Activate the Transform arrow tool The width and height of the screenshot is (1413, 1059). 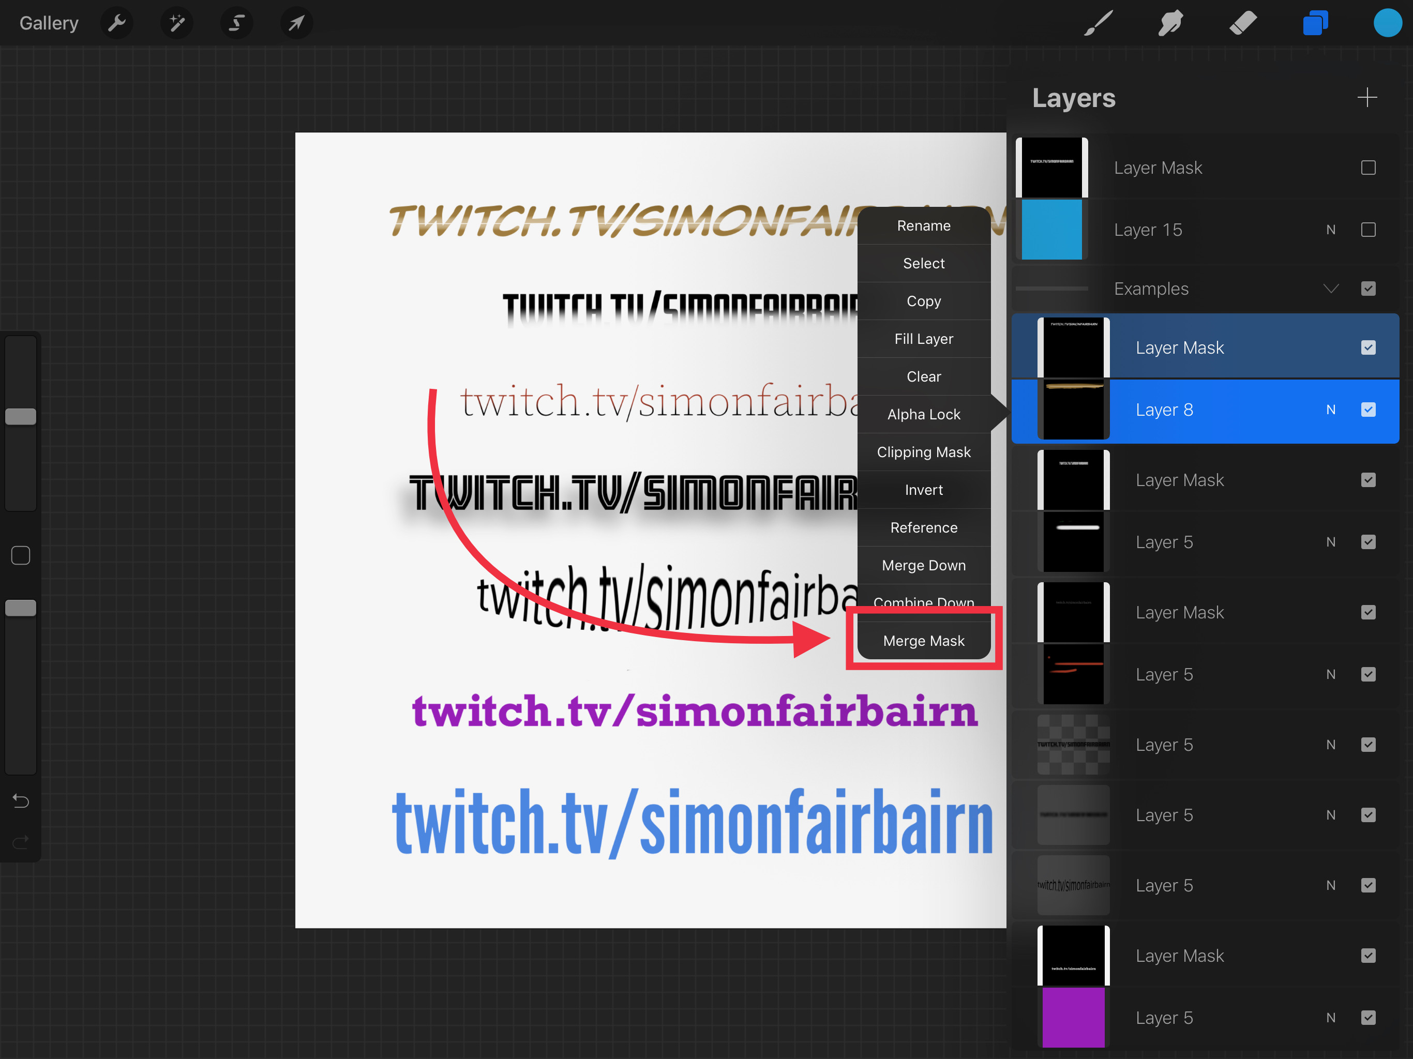point(296,24)
